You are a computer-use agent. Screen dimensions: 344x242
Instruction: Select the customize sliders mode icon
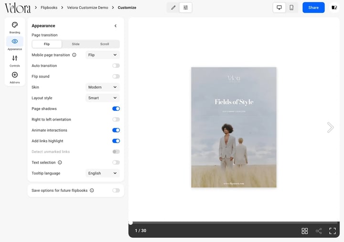click(185, 8)
